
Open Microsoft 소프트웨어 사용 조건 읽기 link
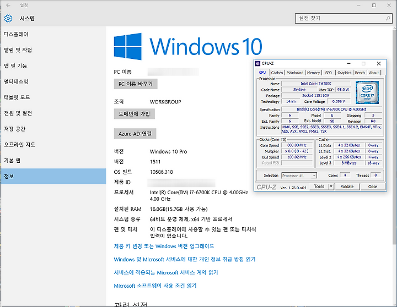(155, 286)
